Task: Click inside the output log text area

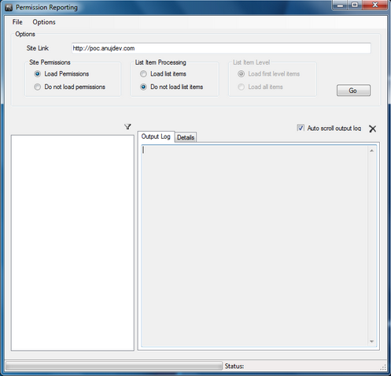Action: 254,246
